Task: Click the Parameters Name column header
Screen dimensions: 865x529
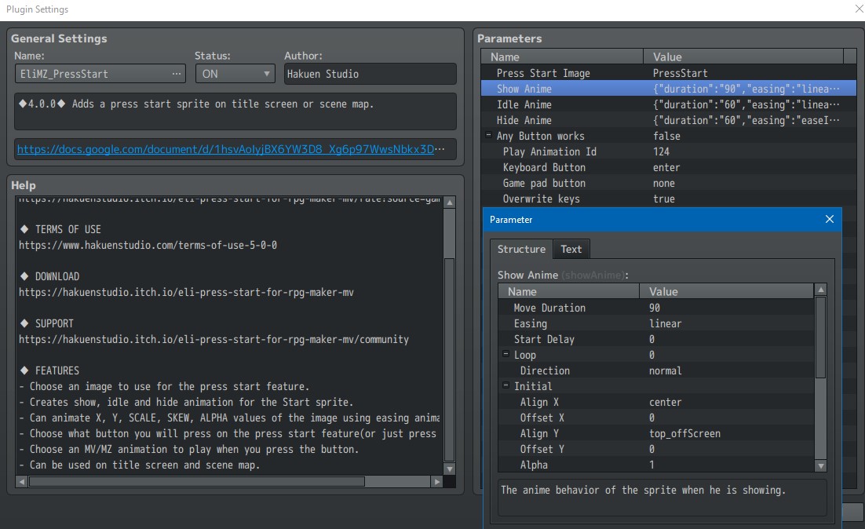Action: pyautogui.click(x=562, y=57)
